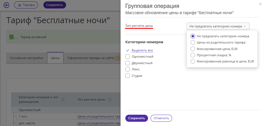Viewport: 264px width, 126px height.
Task: Click the back arrow icon
Action: 7,5
